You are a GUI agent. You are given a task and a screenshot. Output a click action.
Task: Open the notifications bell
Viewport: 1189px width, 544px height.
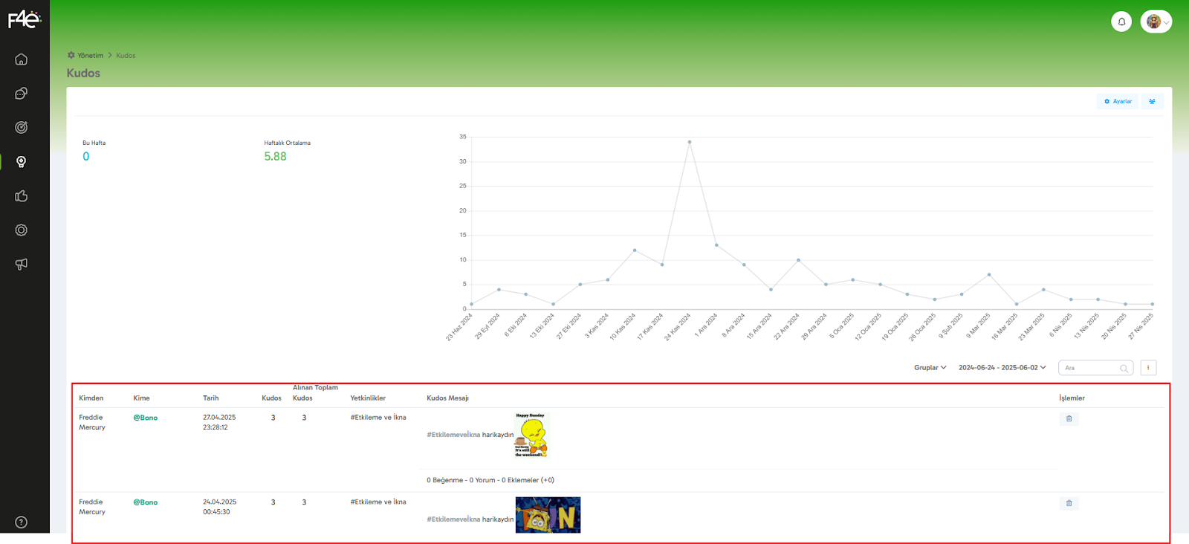(x=1121, y=22)
